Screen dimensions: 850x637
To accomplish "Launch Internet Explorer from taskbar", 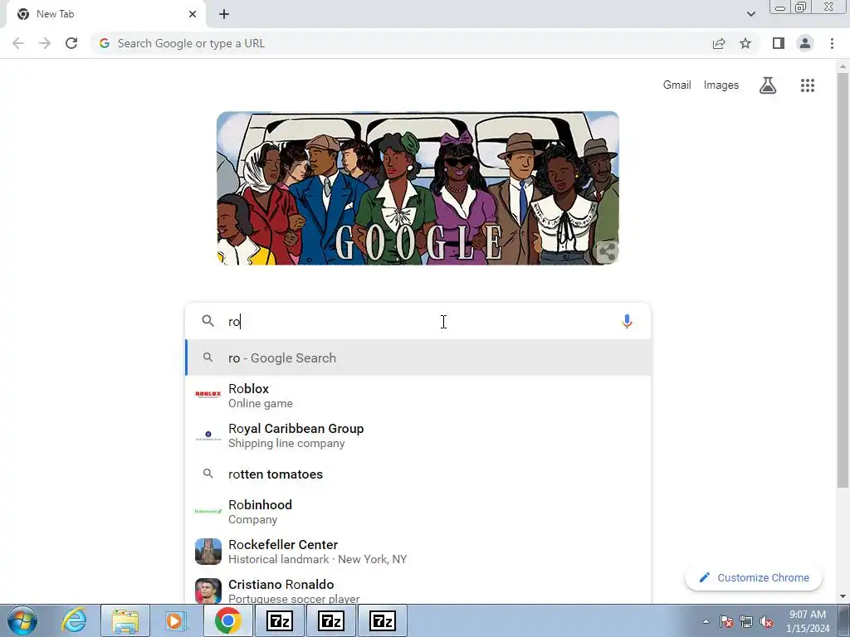I will tap(74, 620).
